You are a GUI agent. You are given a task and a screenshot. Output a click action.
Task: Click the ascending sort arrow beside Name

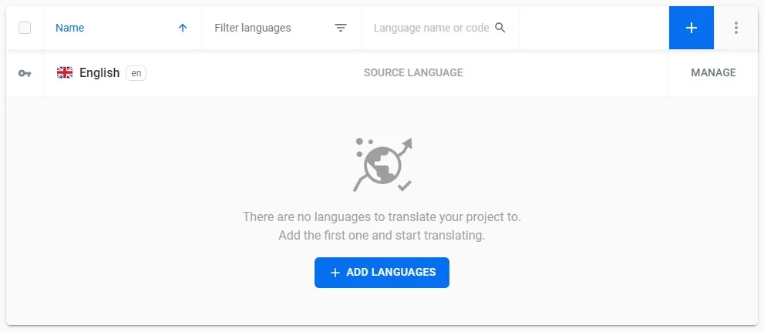tap(183, 28)
